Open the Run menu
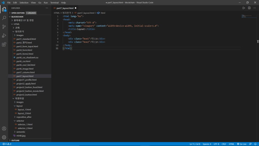The height and width of the screenshot is (146, 259). tap(46, 3)
